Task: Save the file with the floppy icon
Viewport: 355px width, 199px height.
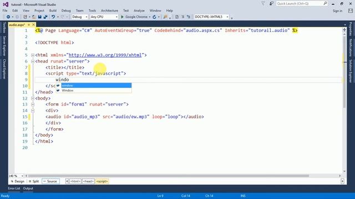Action: click(39, 17)
